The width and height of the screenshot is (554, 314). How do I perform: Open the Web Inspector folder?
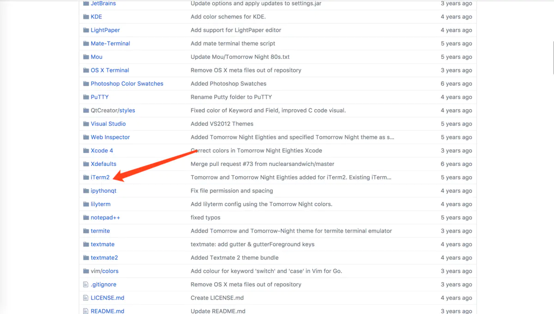[x=110, y=137]
